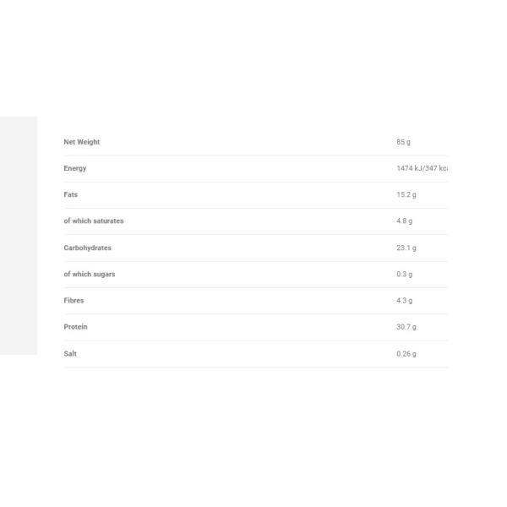Click the Protein row label

[x=75, y=326]
